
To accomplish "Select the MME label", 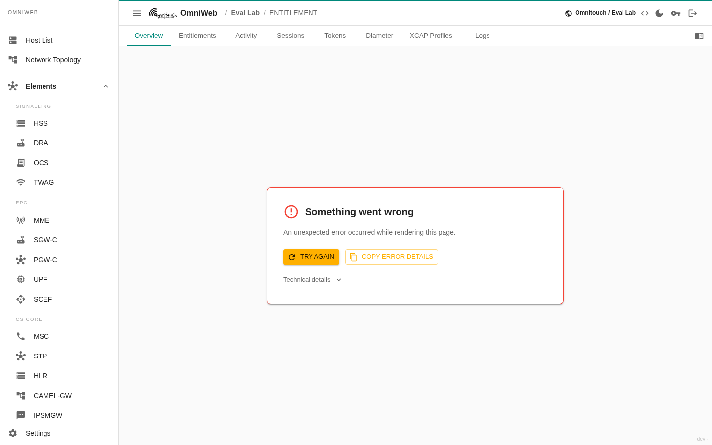I will [42, 220].
